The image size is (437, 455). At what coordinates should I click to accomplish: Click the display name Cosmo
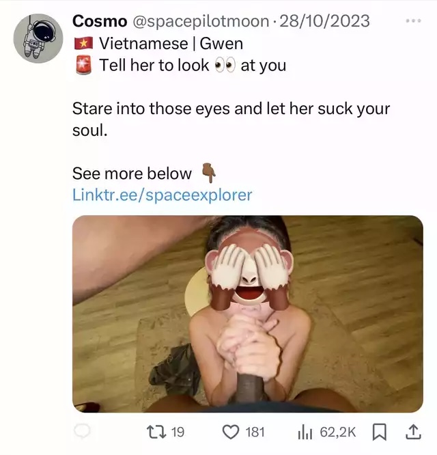(99, 21)
